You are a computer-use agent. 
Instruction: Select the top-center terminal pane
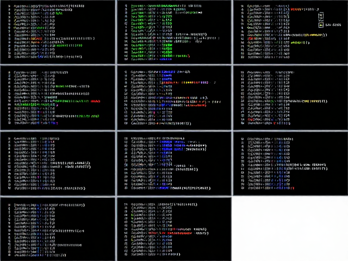[174, 32]
